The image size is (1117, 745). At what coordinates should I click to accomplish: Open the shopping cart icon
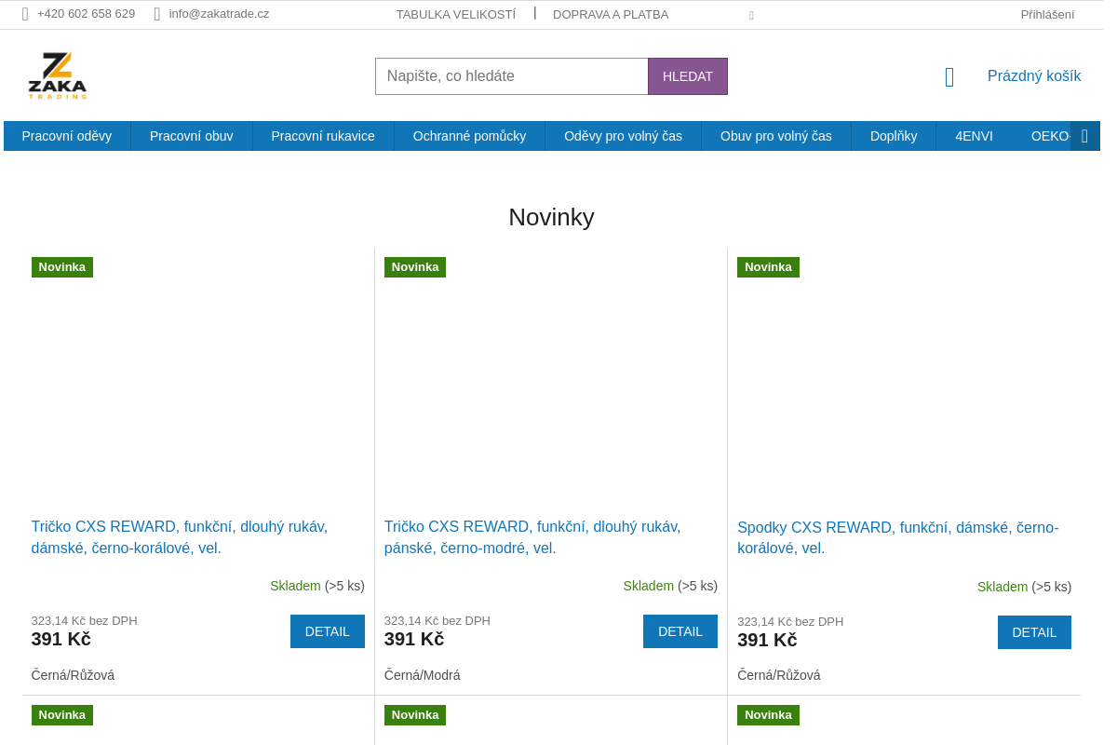(949, 77)
